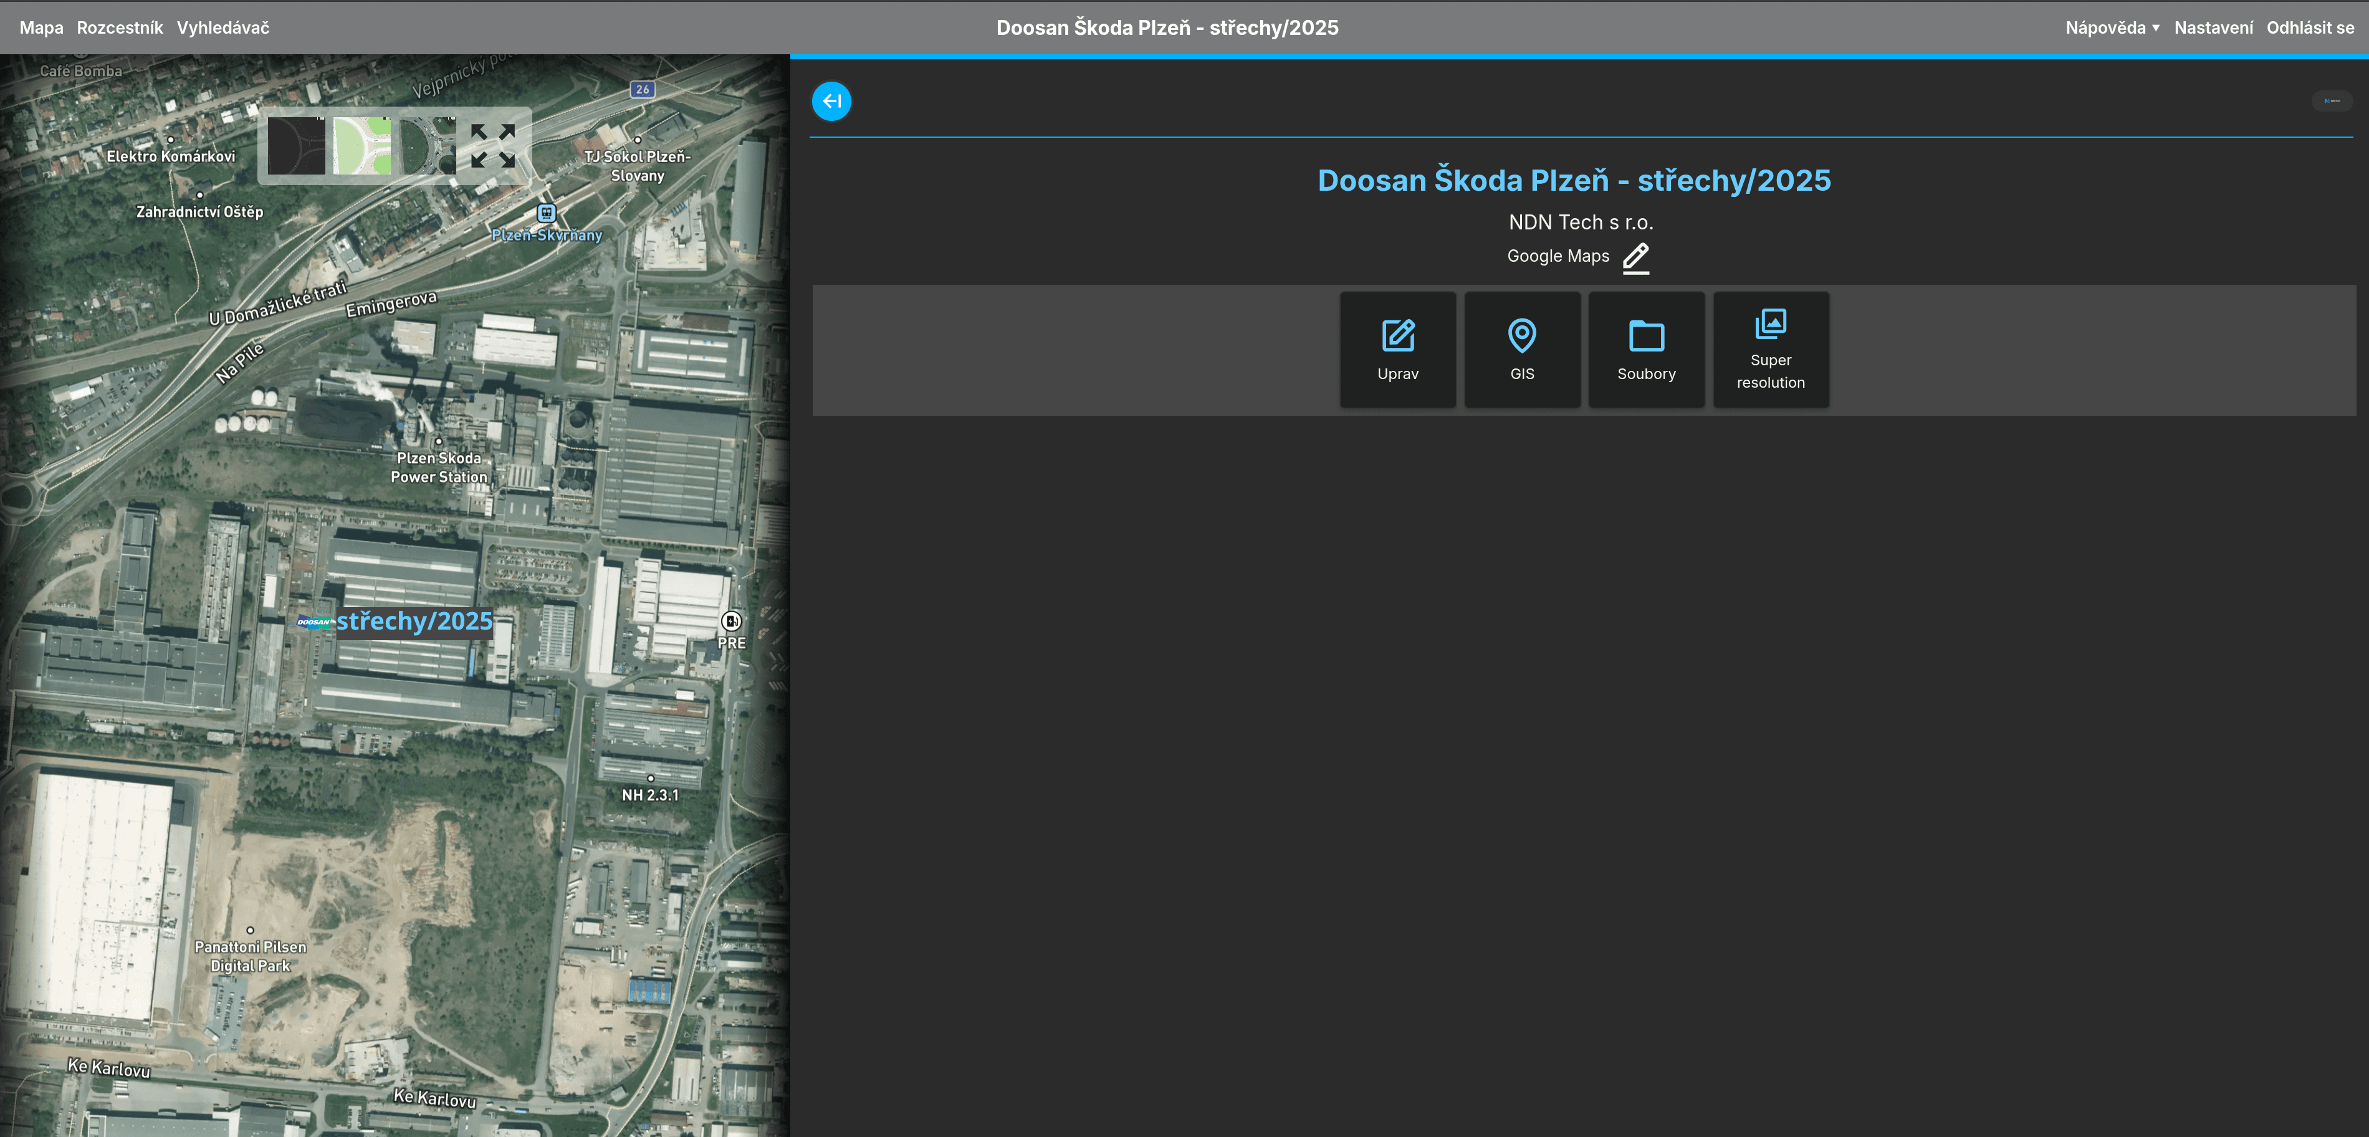The width and height of the screenshot is (2369, 1137).
Task: Click the panel heading Doosan Škoda Plzeň - střechy/2025
Action: point(1574,180)
